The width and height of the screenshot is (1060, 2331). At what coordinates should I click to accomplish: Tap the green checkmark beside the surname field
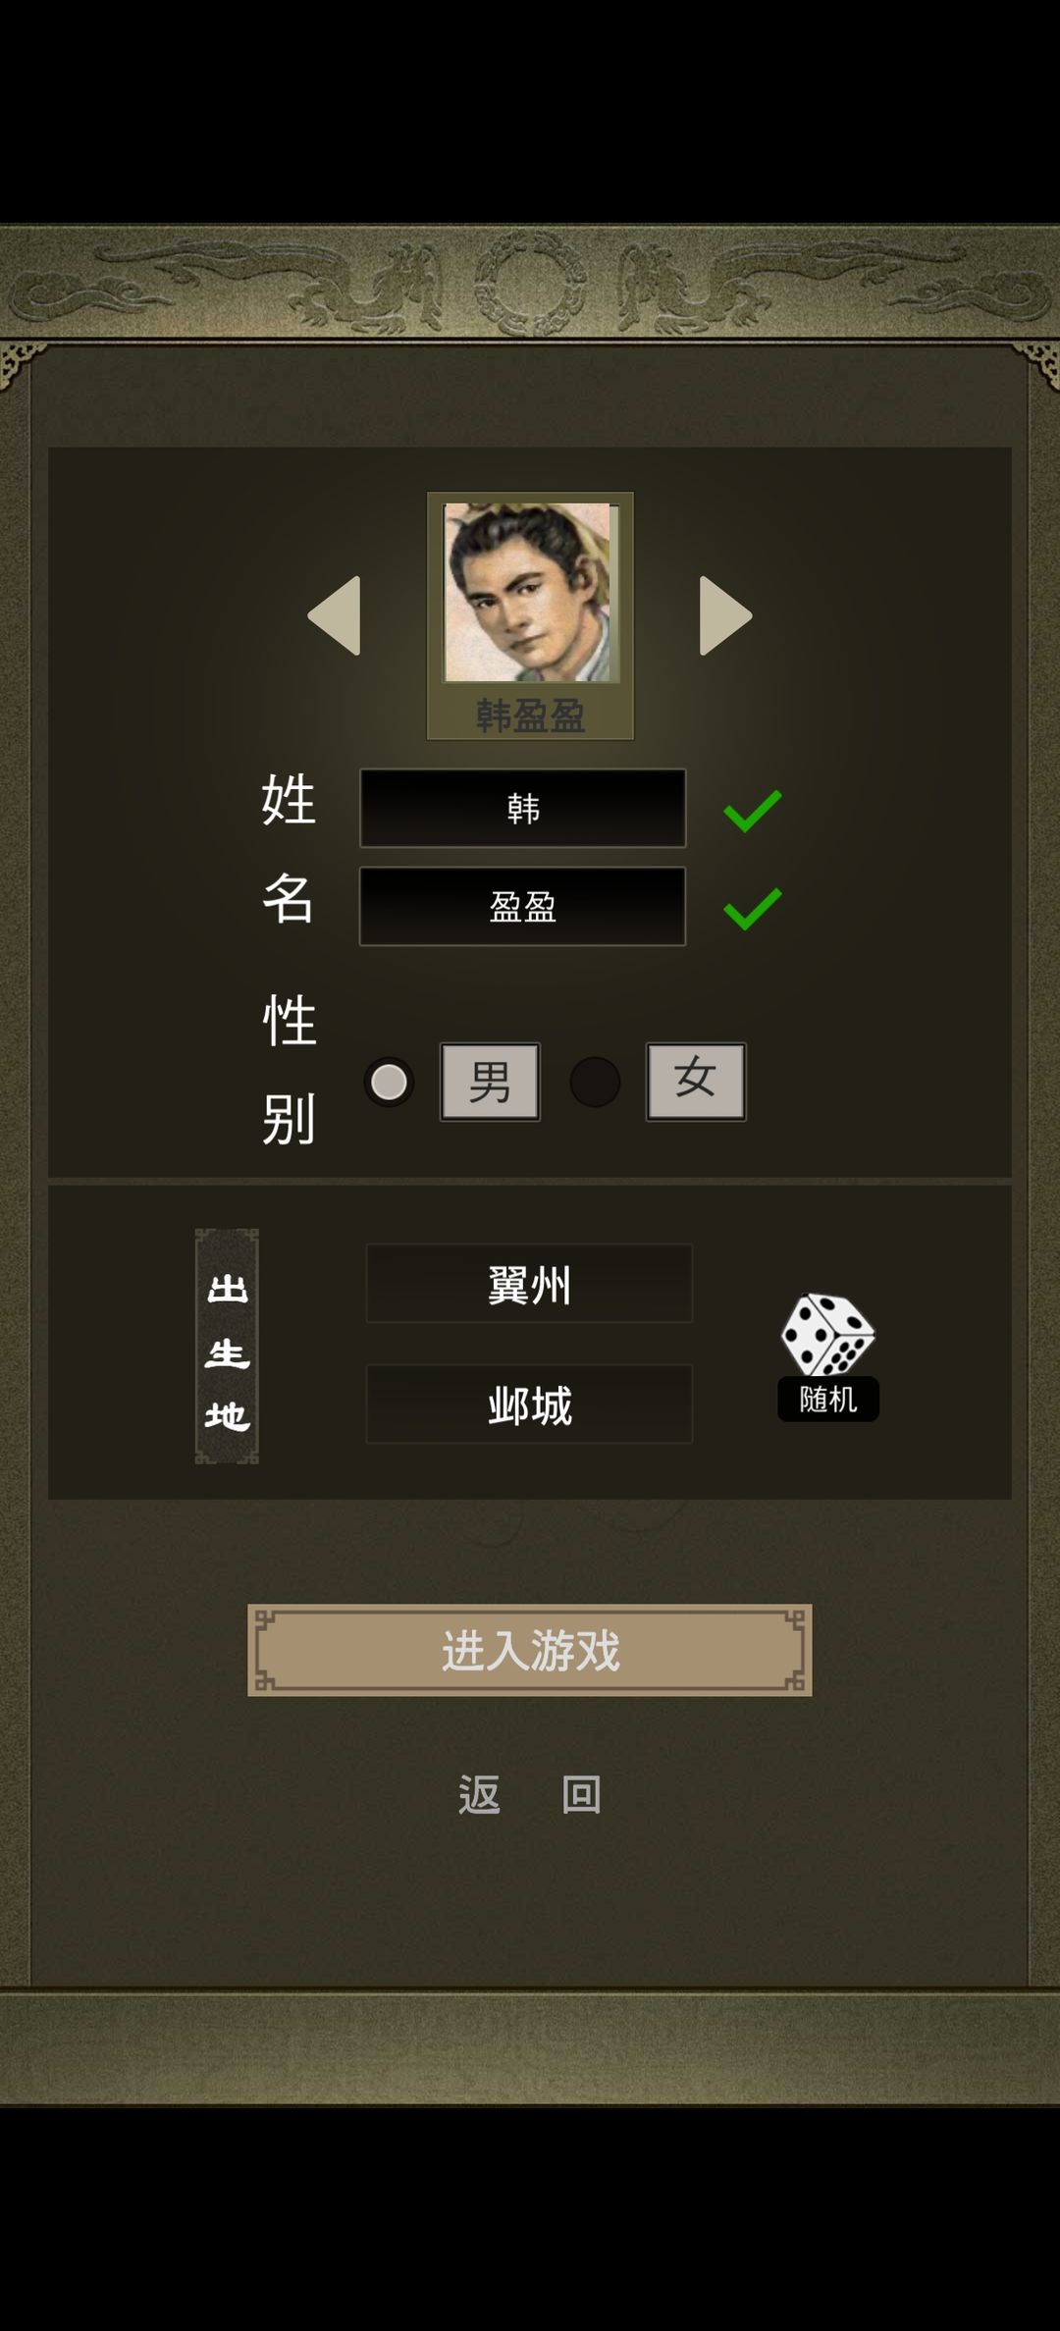tap(753, 811)
